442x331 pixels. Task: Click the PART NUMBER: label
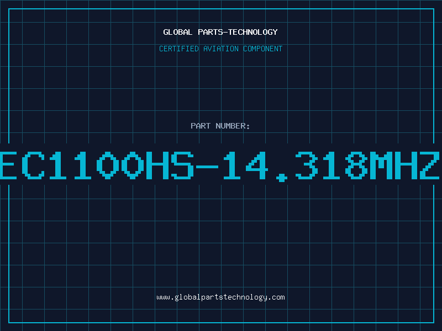[220, 126]
